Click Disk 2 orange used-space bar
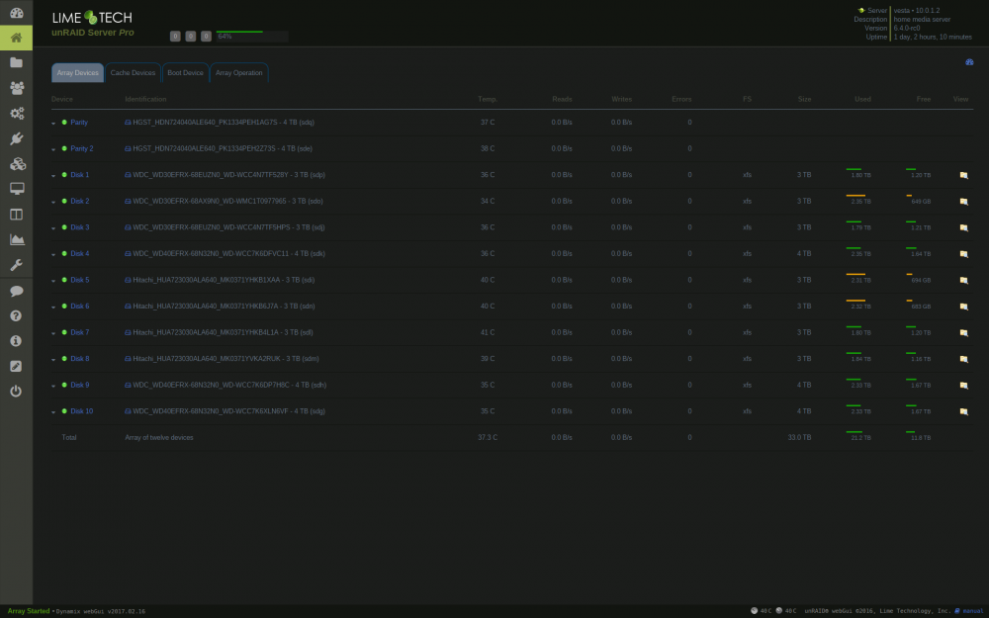Screen dimensions: 989x618 tap(855, 196)
